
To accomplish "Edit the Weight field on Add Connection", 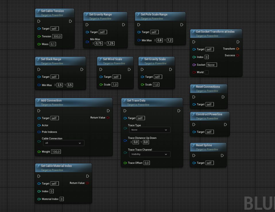I will (x=56, y=151).
